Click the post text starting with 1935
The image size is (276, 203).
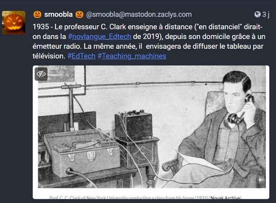149,41
